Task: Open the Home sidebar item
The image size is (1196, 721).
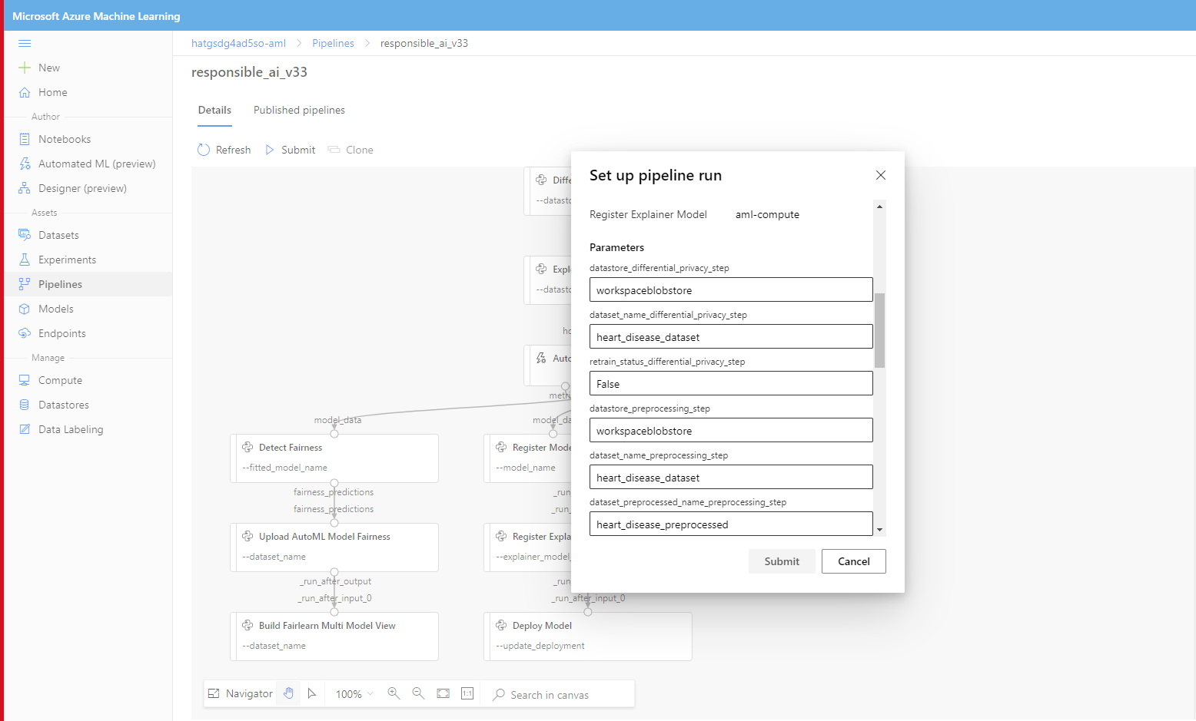Action: (88, 92)
